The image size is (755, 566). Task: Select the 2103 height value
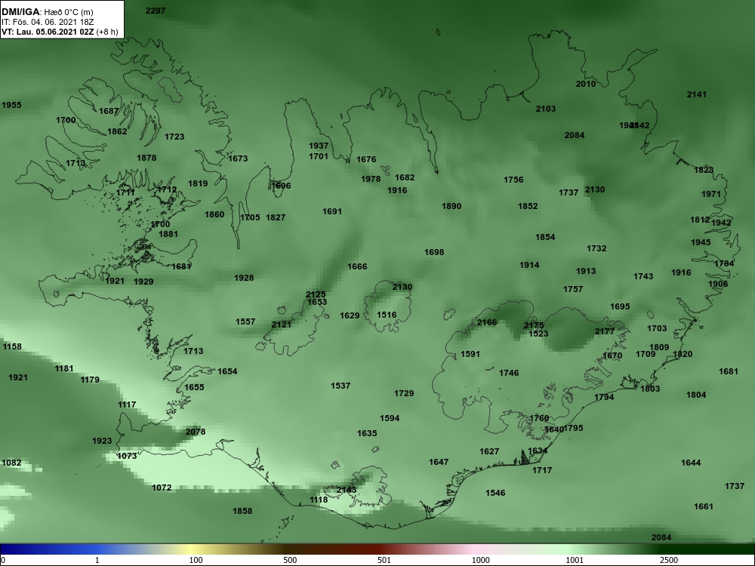pyautogui.click(x=546, y=109)
